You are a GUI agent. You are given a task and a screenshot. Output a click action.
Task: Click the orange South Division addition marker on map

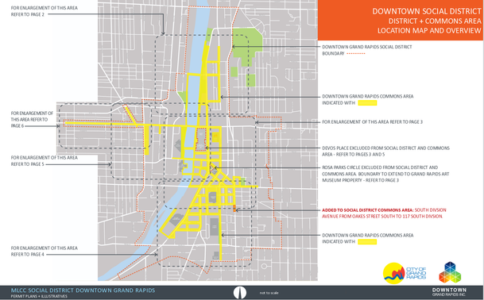tap(234, 209)
